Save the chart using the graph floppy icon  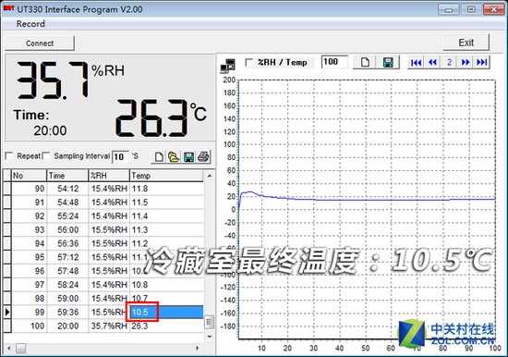click(388, 62)
